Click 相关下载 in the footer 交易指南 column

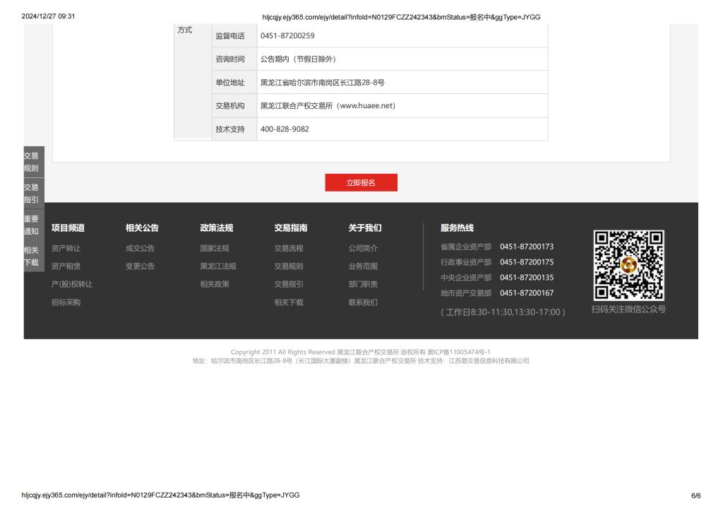pos(289,303)
